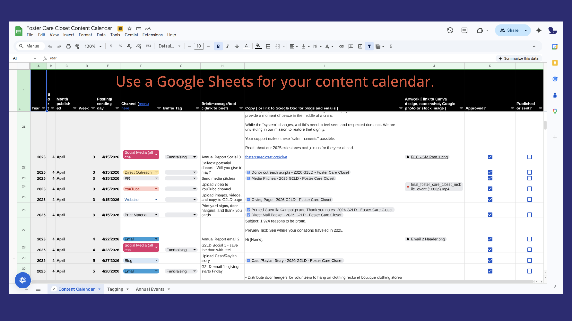Uncheck Approved for YouTube row
Screen dimensions: 572x321
click(x=490, y=189)
